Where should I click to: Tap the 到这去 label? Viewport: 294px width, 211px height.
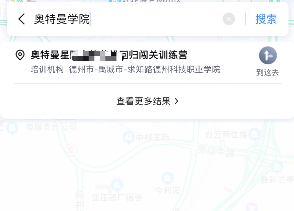pyautogui.click(x=268, y=72)
